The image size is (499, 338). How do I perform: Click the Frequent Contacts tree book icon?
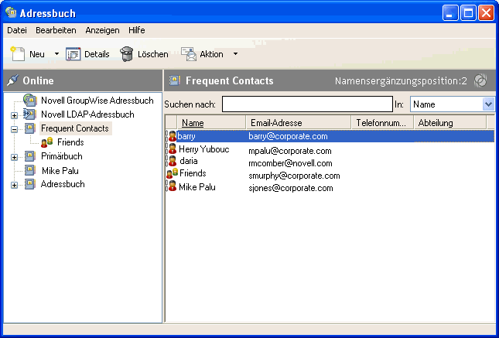30,128
